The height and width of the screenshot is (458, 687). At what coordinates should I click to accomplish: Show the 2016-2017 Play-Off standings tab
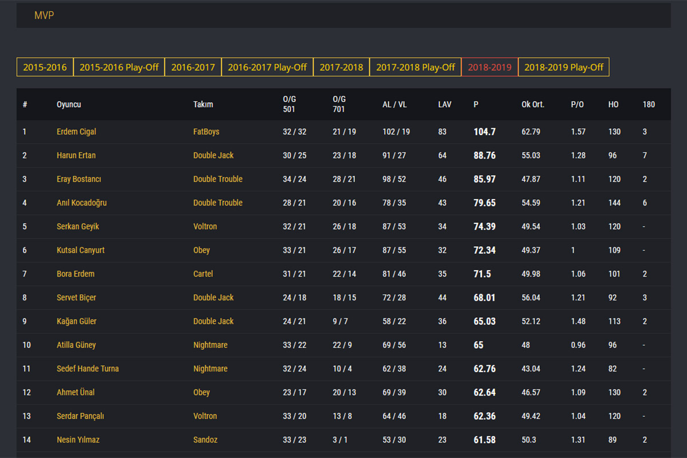pyautogui.click(x=267, y=67)
